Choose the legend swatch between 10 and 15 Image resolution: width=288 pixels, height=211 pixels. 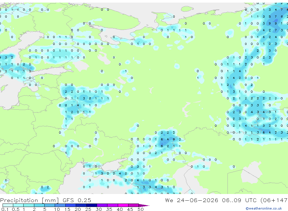coord(60,205)
